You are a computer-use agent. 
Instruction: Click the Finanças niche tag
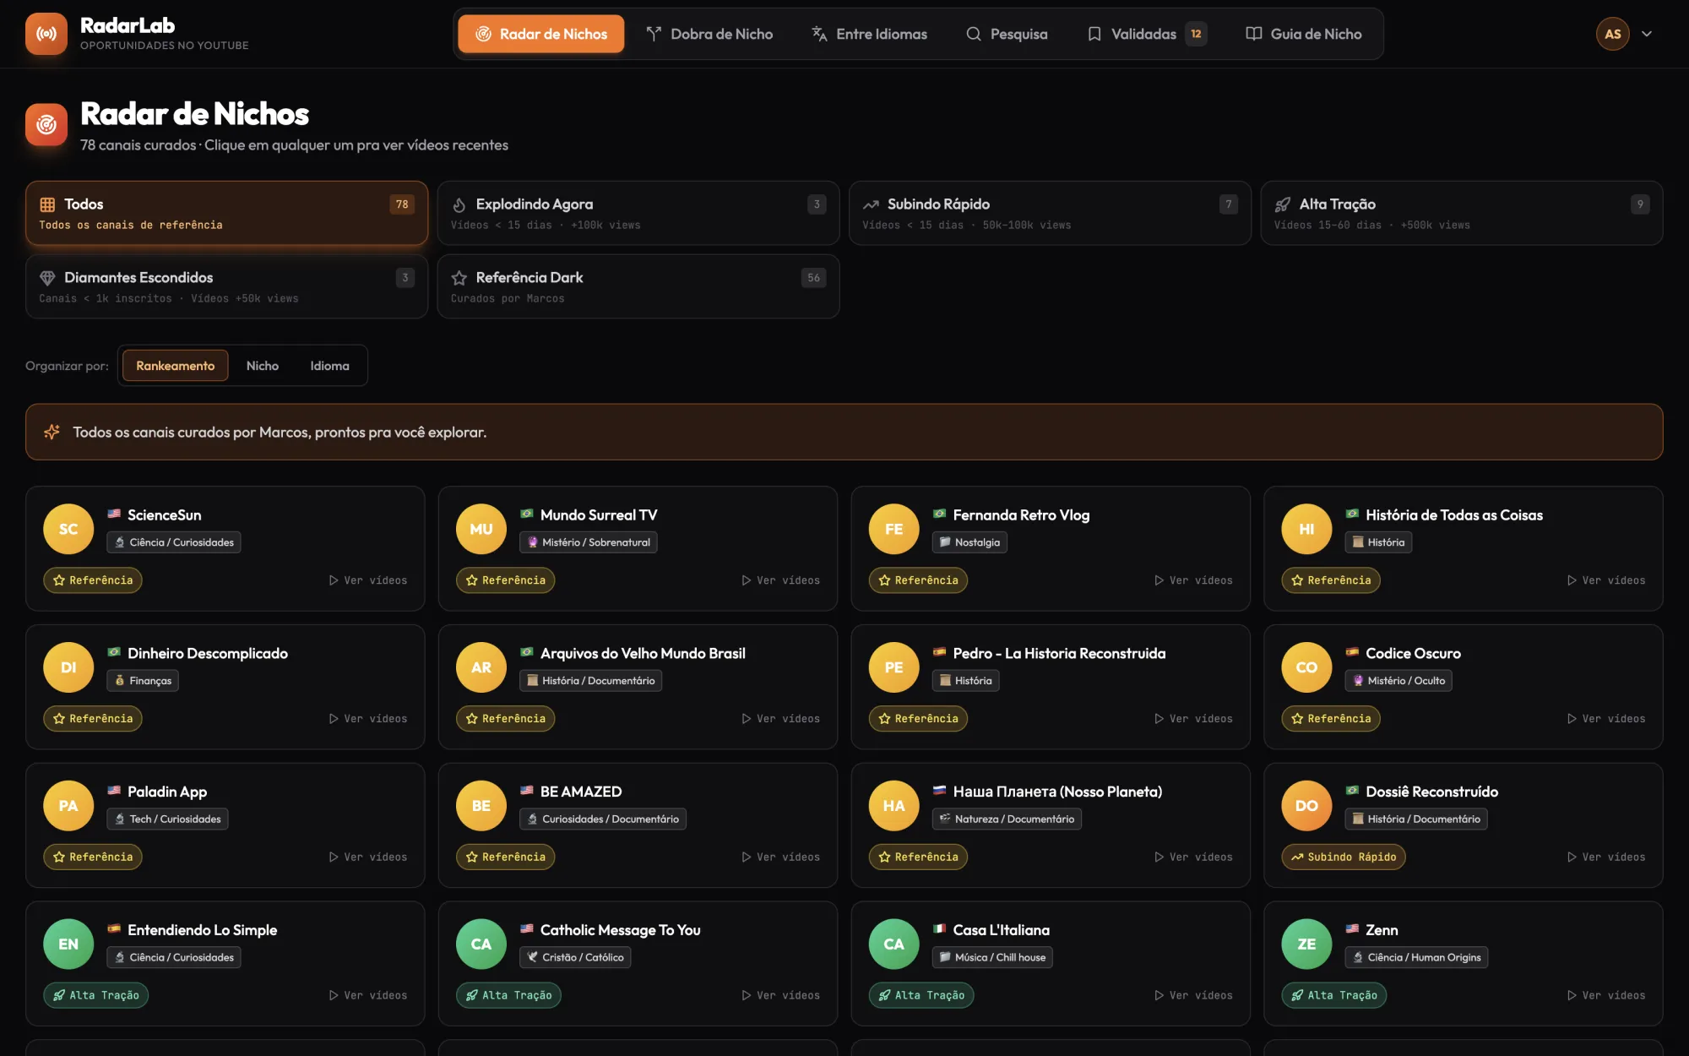tap(143, 681)
